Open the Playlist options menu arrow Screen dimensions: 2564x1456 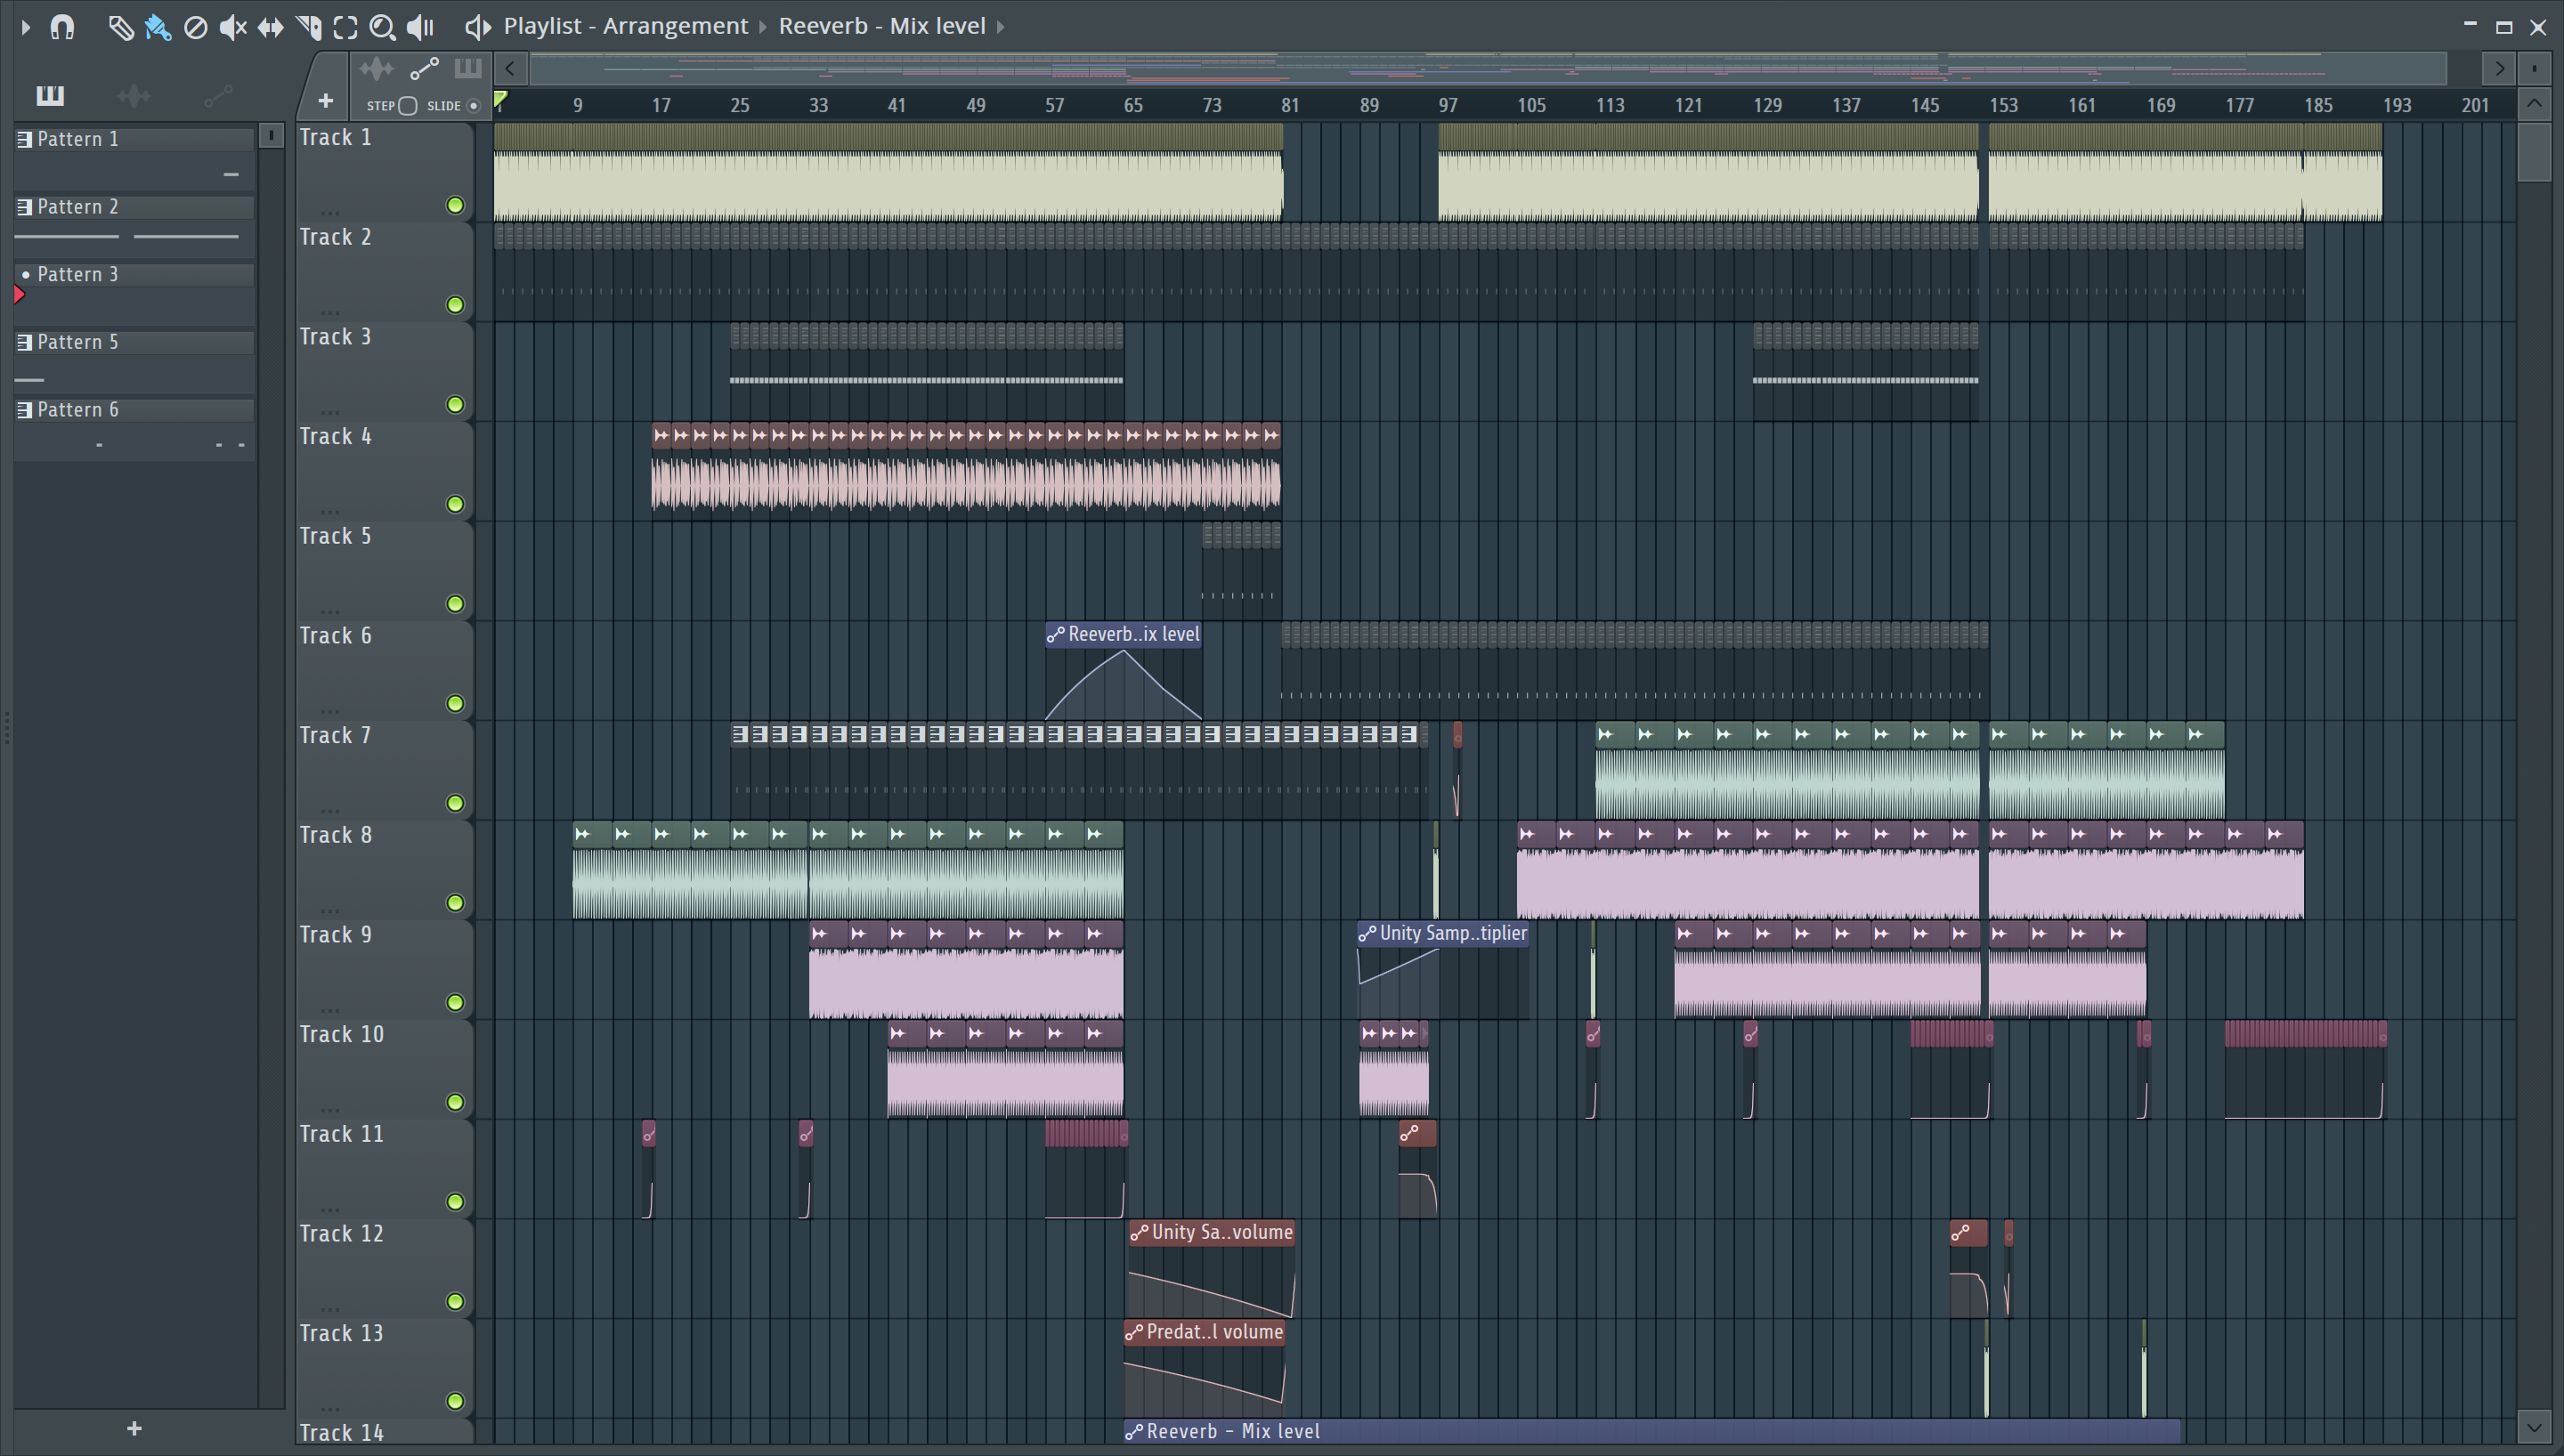coord(26,27)
